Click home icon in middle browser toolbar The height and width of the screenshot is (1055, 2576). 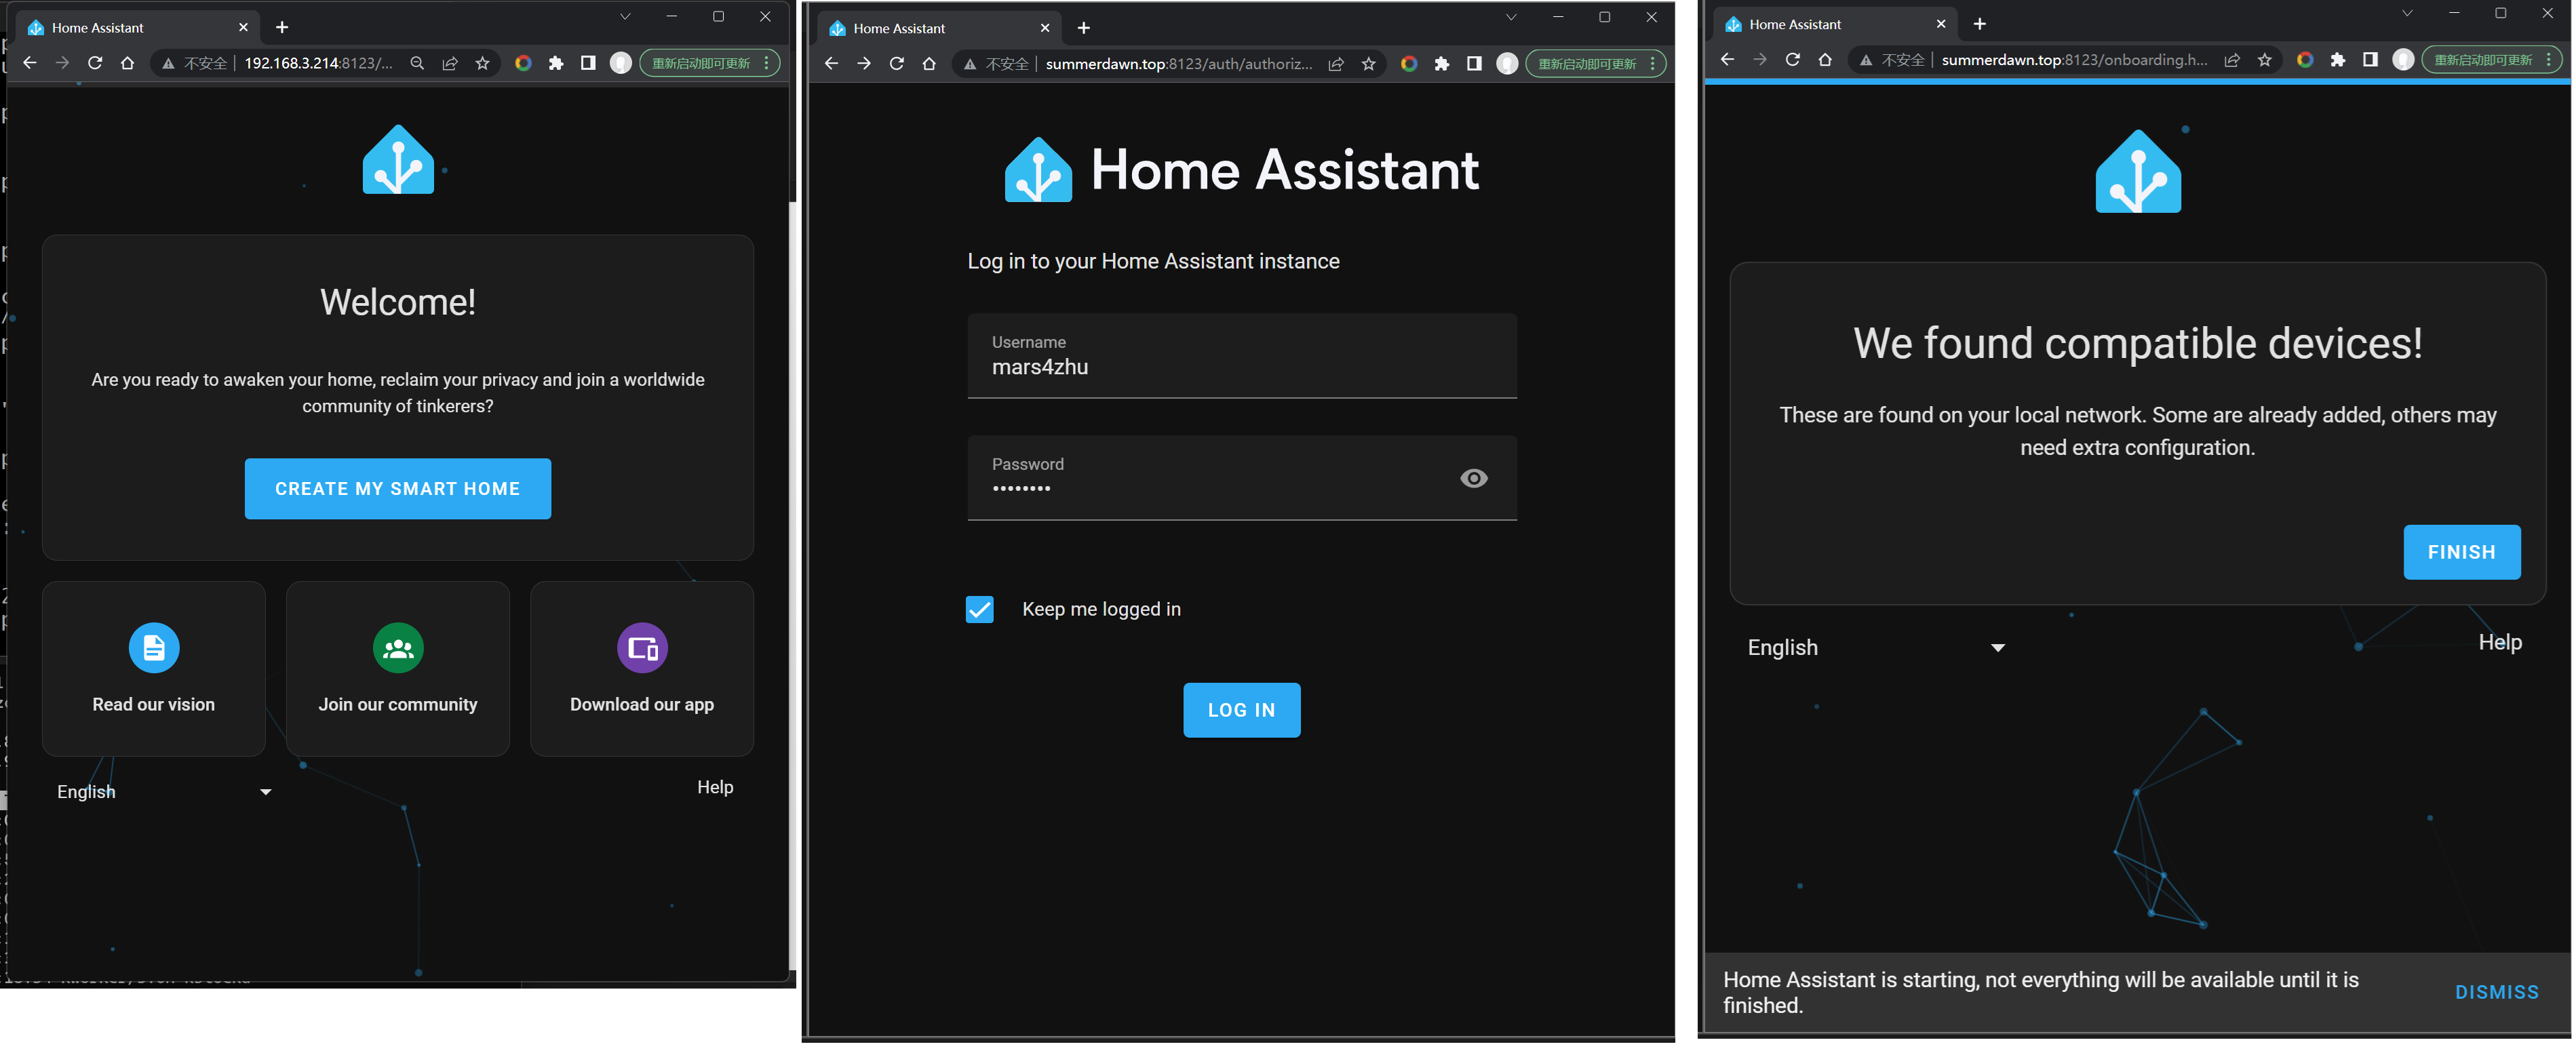(929, 64)
